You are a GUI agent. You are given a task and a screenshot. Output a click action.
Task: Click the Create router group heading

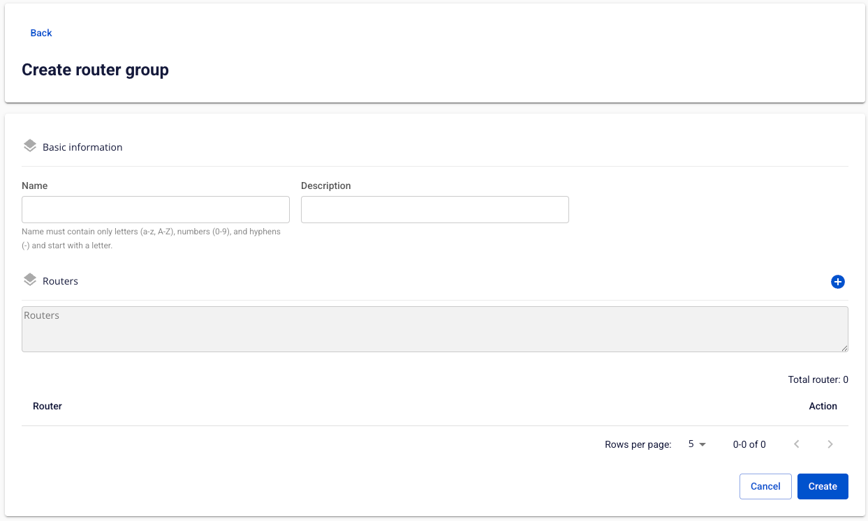click(x=95, y=70)
